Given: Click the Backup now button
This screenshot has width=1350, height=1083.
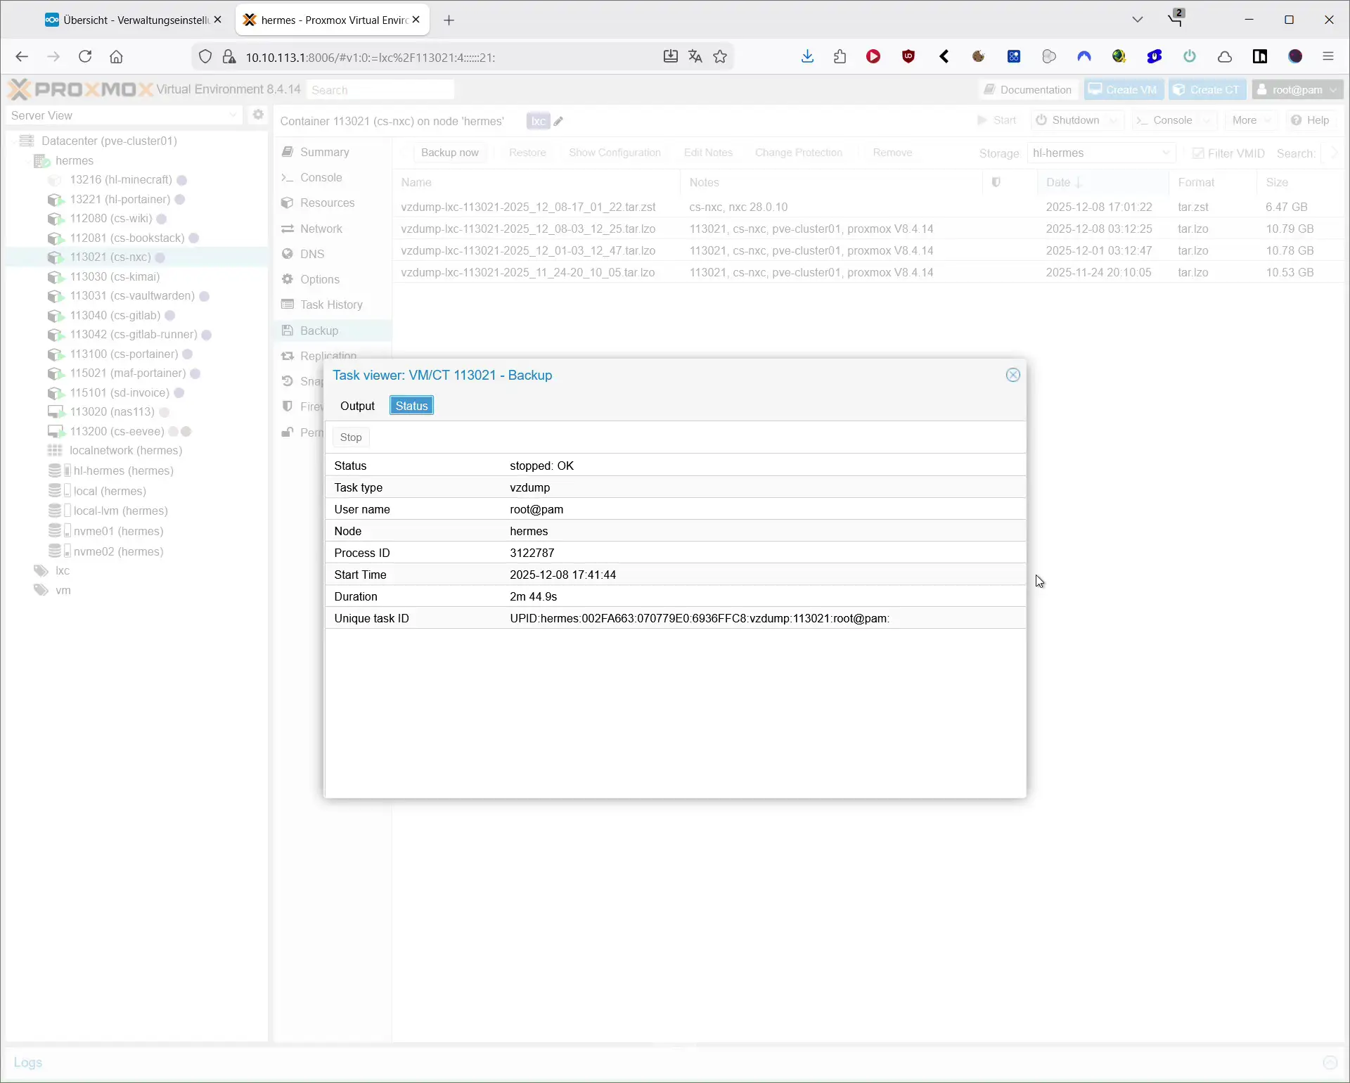Looking at the screenshot, I should [450, 153].
